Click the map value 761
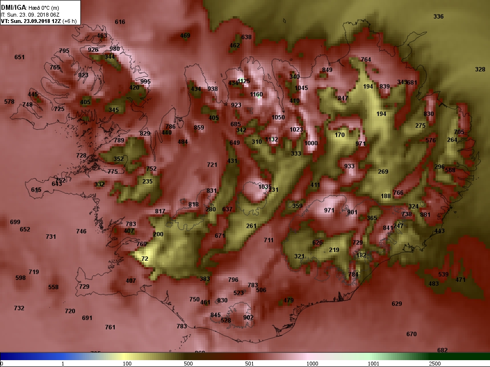This screenshot has height=367, width=490. [110, 327]
